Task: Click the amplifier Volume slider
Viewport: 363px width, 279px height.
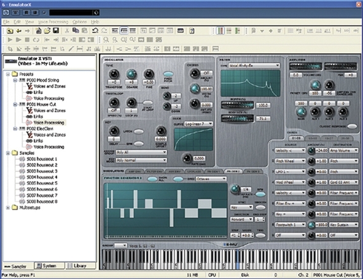Action: coord(305,67)
